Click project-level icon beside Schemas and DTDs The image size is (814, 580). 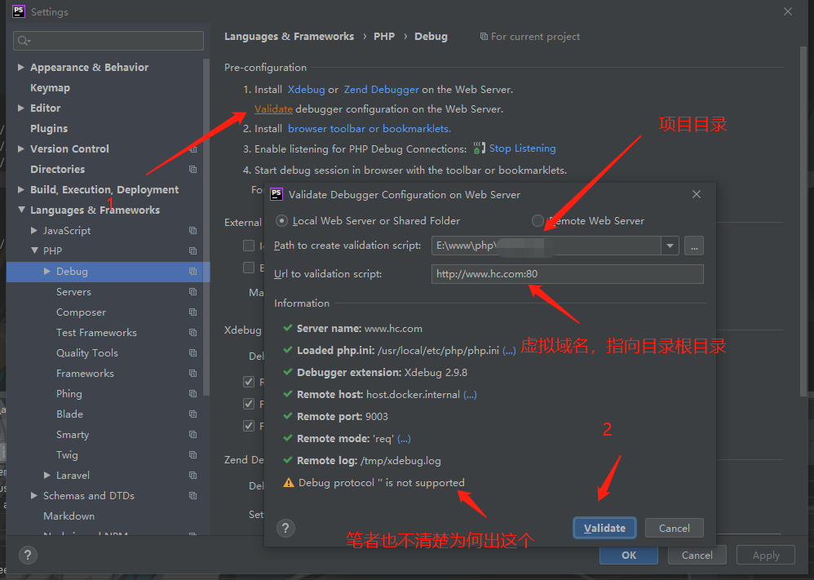[193, 496]
